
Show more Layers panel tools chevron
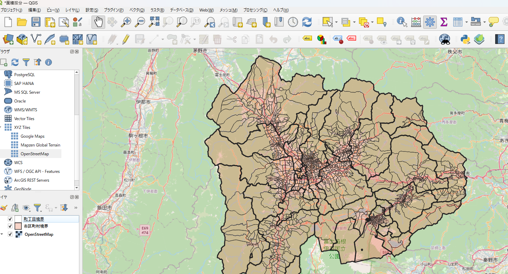(x=76, y=207)
